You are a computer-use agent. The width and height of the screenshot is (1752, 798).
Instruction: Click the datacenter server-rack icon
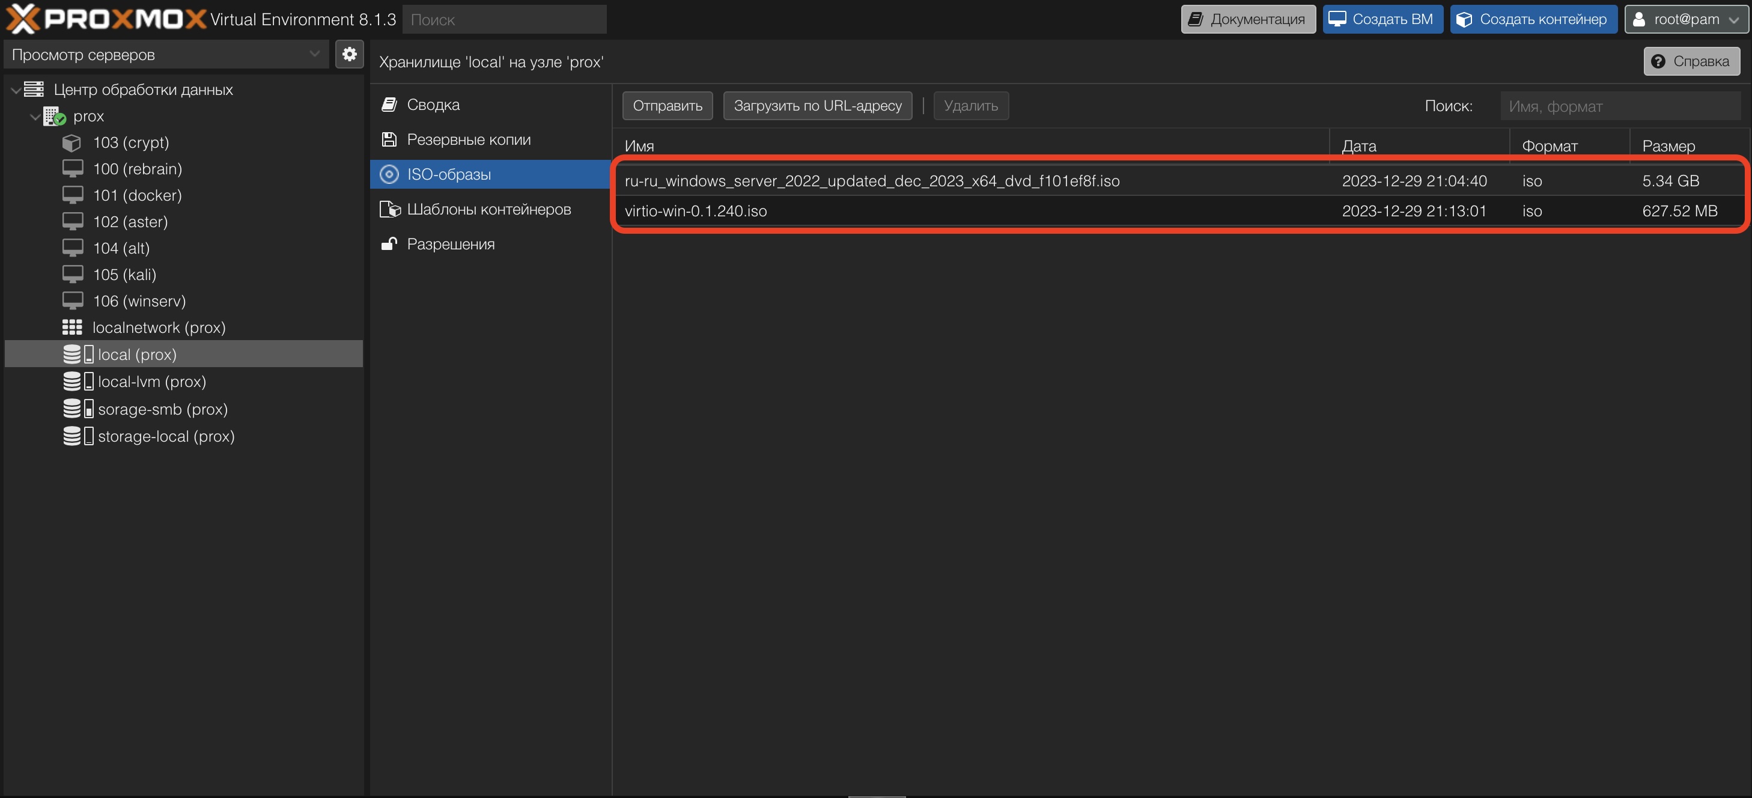(x=34, y=89)
